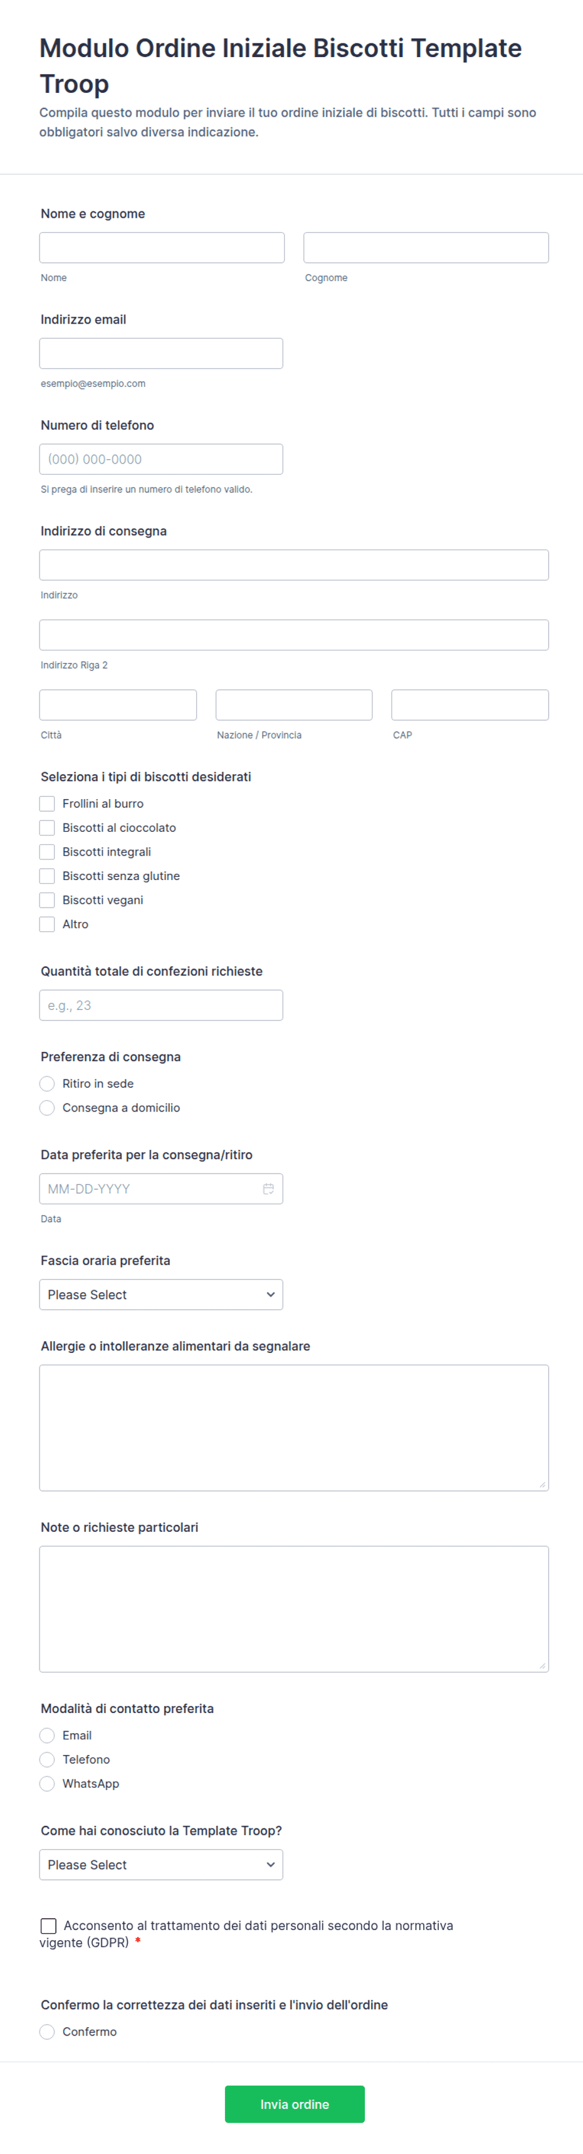Tick the Biscotti vegani checkbox
The height and width of the screenshot is (2154, 583).
coord(47,899)
